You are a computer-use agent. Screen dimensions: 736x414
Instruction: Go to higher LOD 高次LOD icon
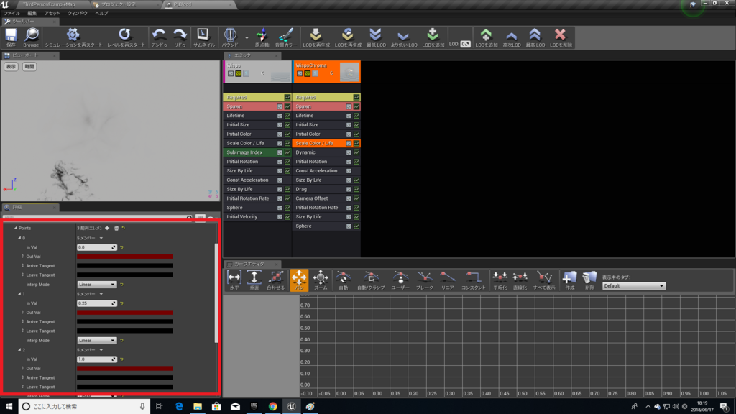click(x=511, y=37)
